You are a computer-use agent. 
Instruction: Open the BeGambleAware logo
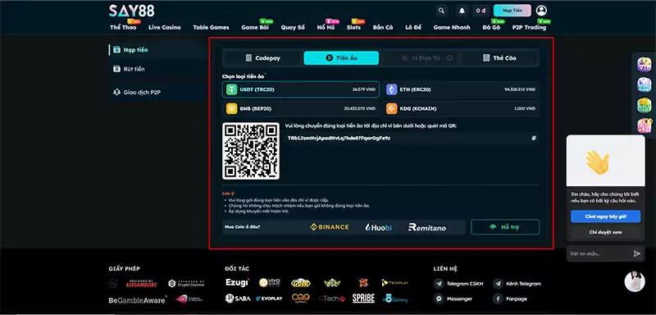138,299
